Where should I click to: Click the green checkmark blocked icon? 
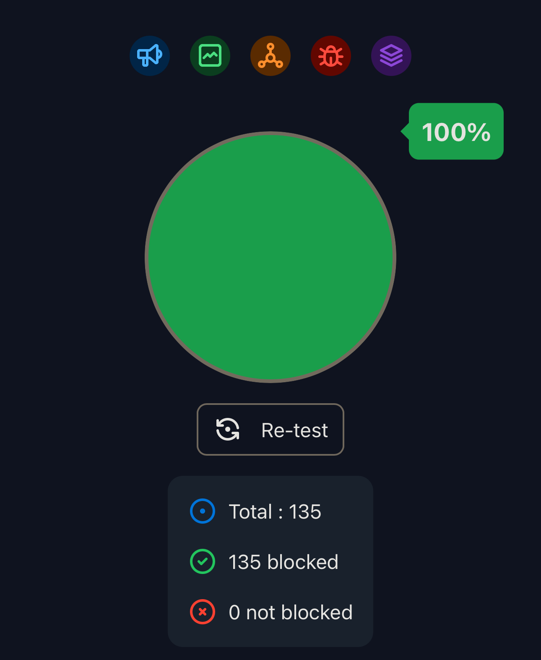click(203, 561)
